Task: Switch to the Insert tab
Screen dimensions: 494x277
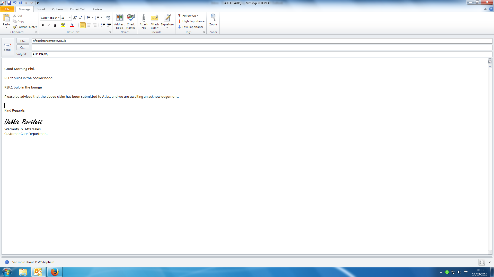Action: click(x=41, y=9)
